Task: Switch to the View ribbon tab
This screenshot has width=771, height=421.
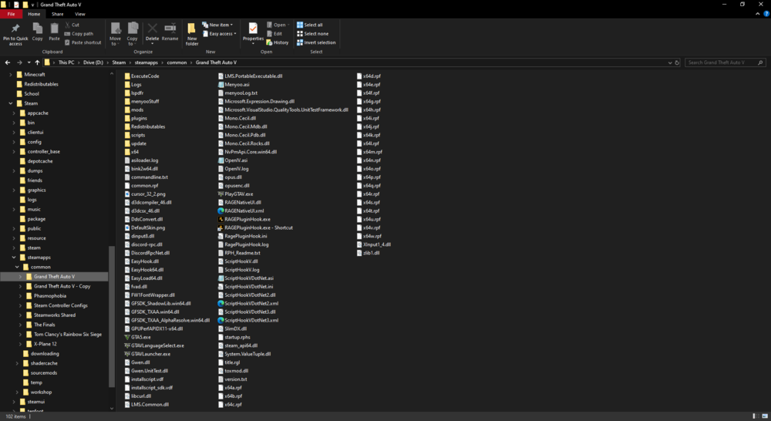Action: tap(79, 14)
